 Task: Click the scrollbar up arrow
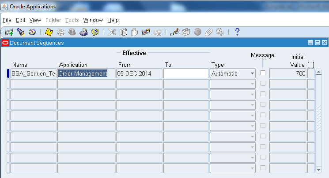(319, 72)
